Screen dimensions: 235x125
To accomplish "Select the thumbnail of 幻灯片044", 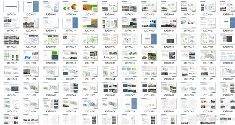I will (149, 55).
